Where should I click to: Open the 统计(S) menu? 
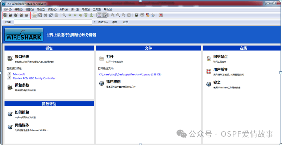75,9
